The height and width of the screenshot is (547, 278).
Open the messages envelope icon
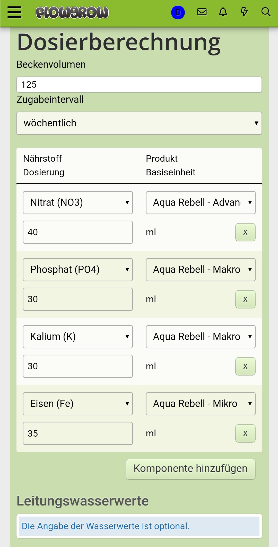tap(202, 12)
